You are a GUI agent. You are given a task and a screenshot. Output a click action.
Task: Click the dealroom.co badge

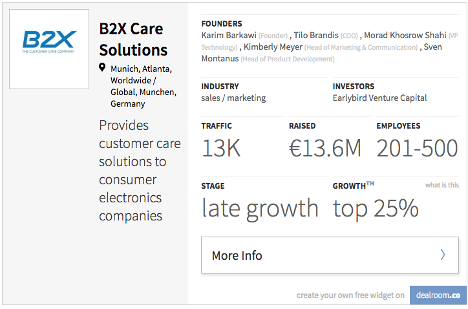click(438, 295)
